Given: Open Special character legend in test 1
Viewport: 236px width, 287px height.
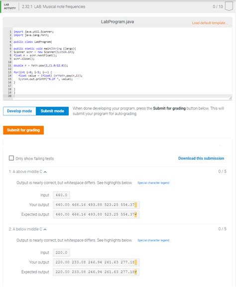Looking at the screenshot, I should (153, 183).
